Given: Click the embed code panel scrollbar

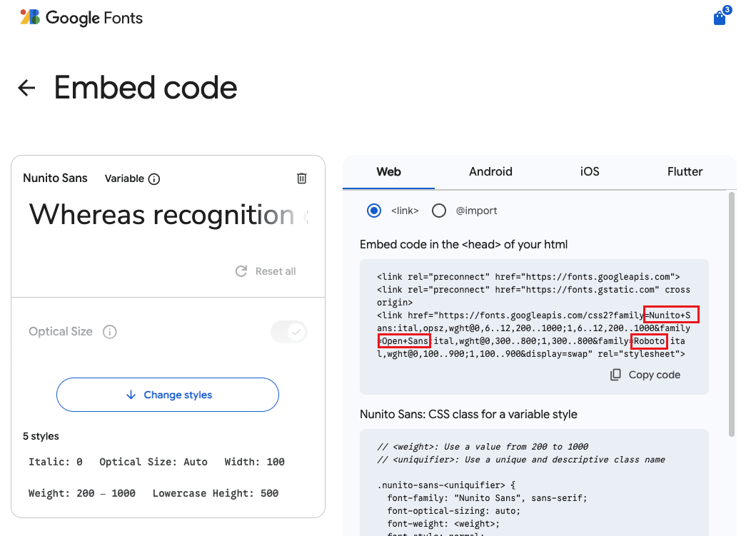Looking at the screenshot, I should coord(731,314).
